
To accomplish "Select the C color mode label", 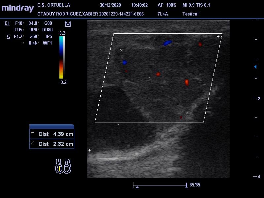I will pyautogui.click(x=8, y=36).
